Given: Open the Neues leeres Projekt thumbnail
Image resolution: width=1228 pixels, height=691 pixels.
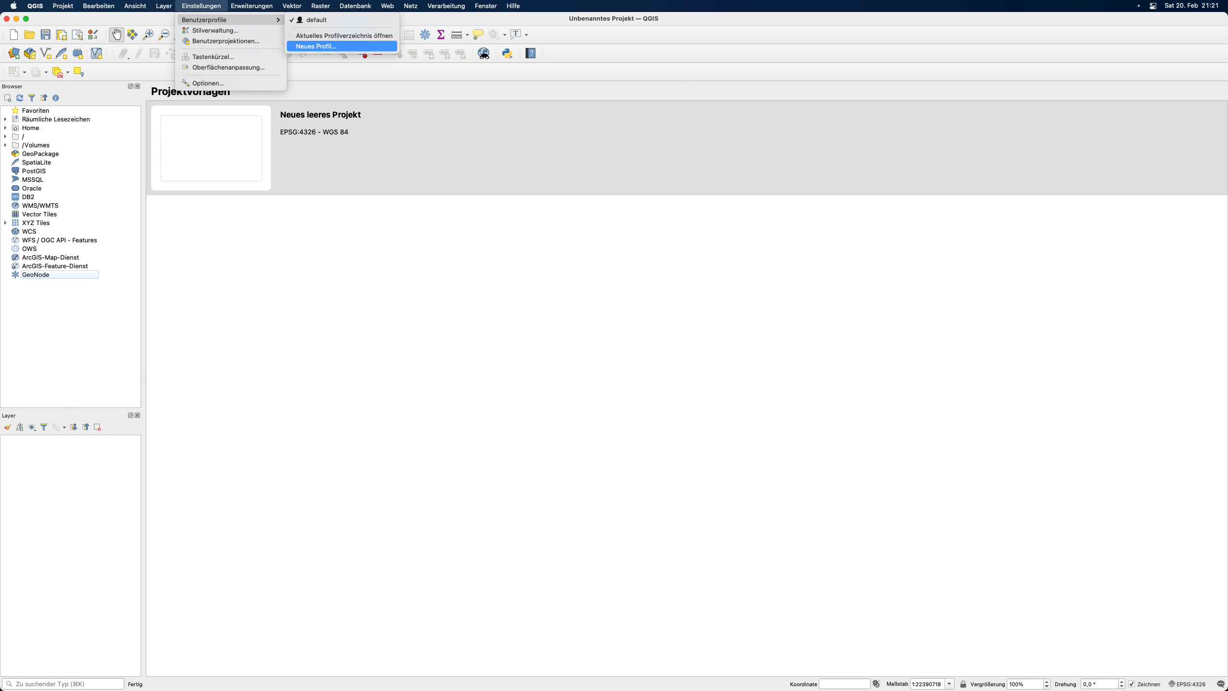Looking at the screenshot, I should 211,148.
